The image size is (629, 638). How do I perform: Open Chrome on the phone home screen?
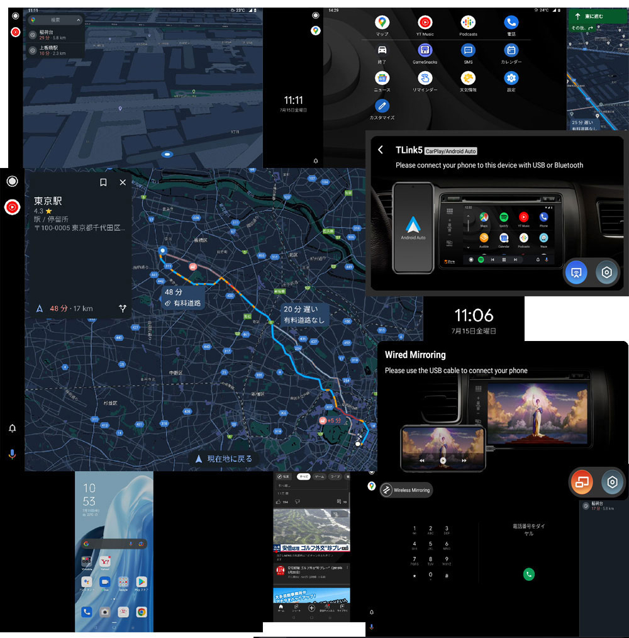[x=141, y=612]
